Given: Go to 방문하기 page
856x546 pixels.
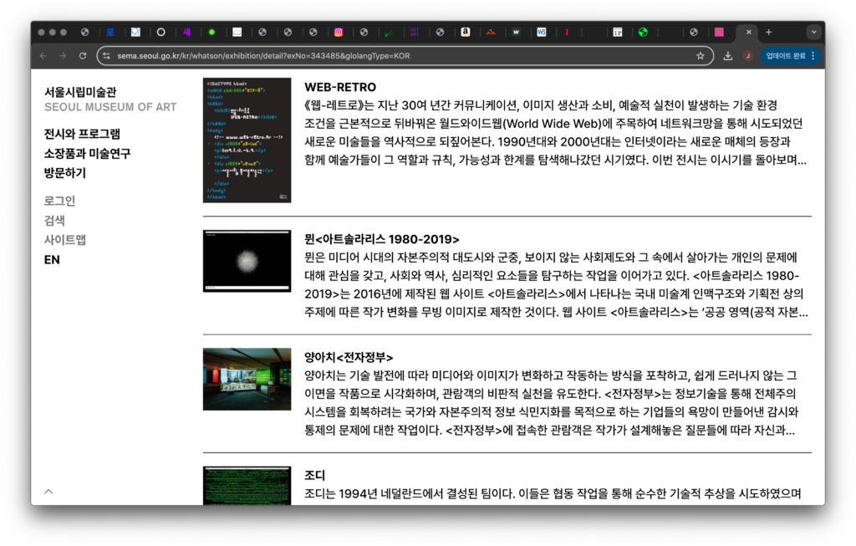Looking at the screenshot, I should click(65, 173).
